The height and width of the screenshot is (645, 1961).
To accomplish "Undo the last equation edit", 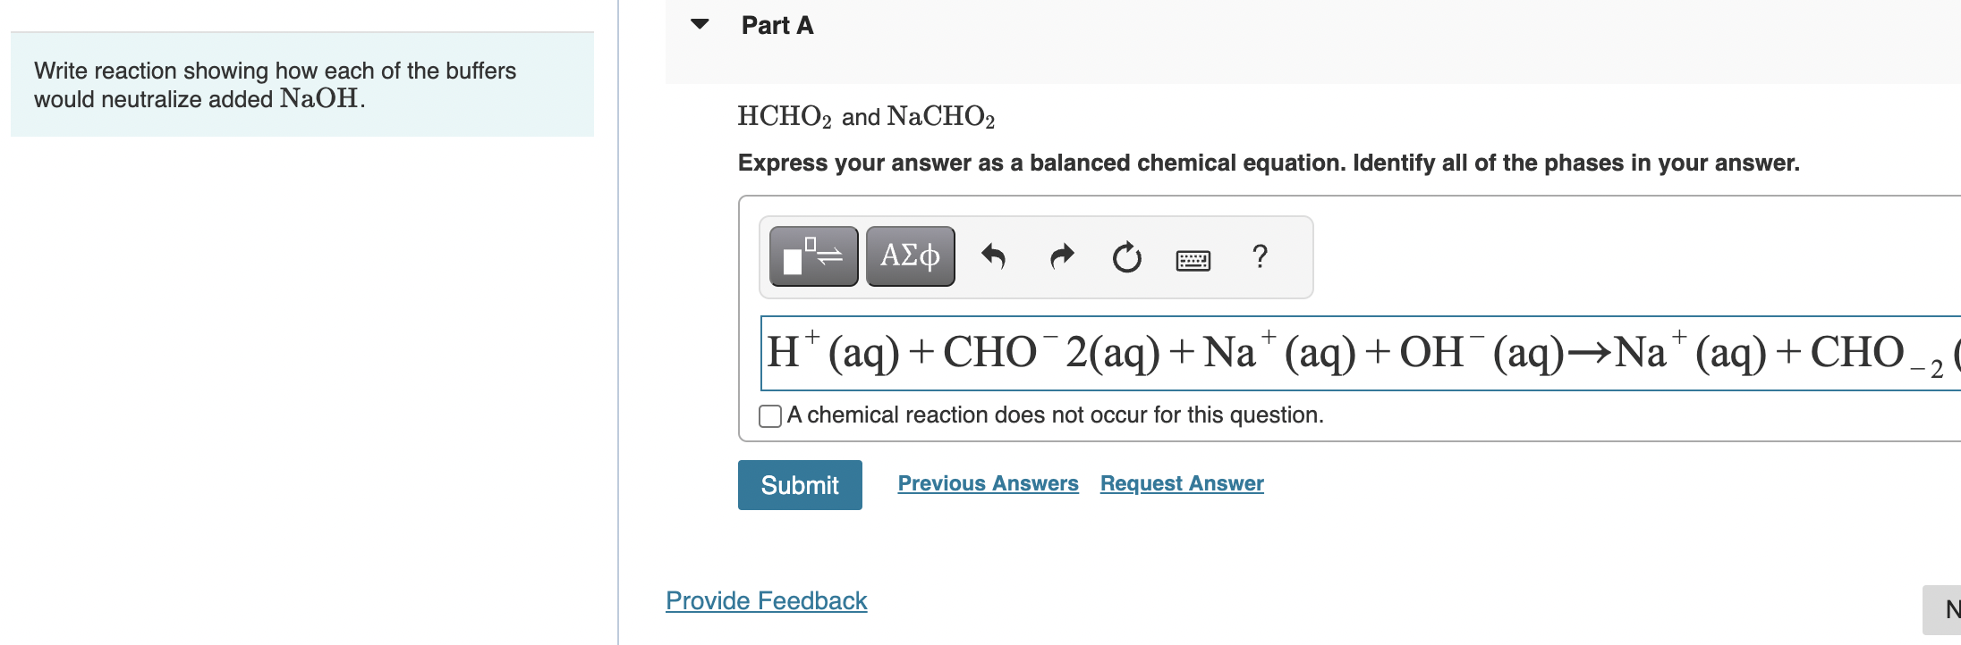I will click(993, 257).
